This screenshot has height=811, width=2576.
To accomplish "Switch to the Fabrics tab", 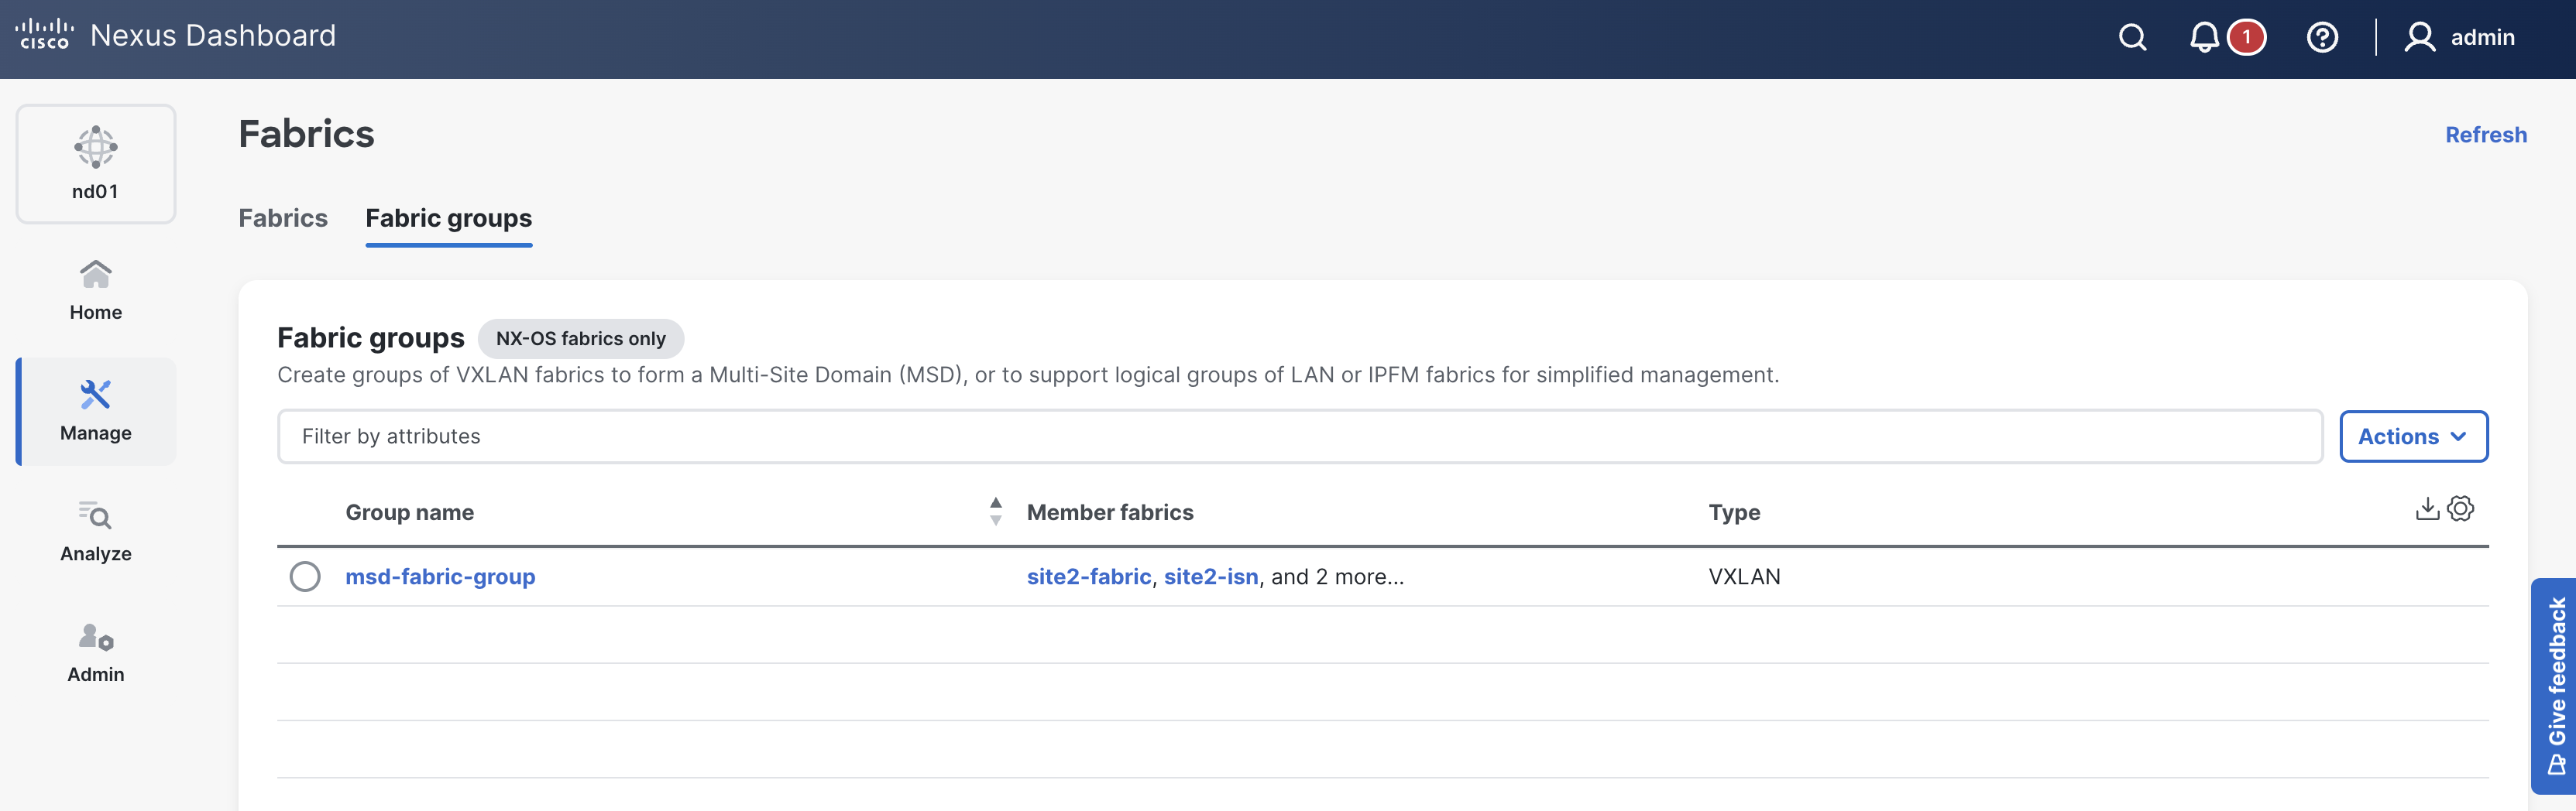I will (x=283, y=217).
